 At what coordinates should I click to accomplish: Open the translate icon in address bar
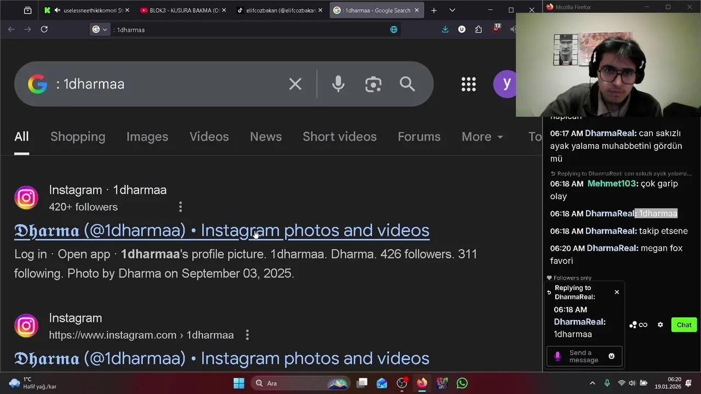[393, 30]
